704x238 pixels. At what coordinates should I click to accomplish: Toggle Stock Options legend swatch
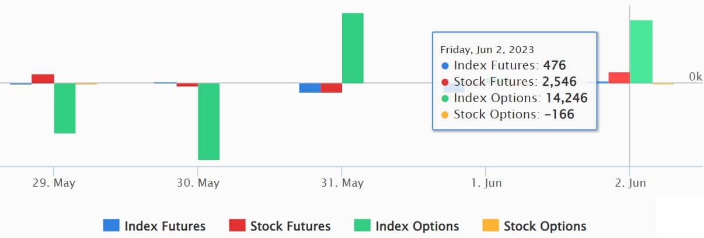tap(490, 225)
